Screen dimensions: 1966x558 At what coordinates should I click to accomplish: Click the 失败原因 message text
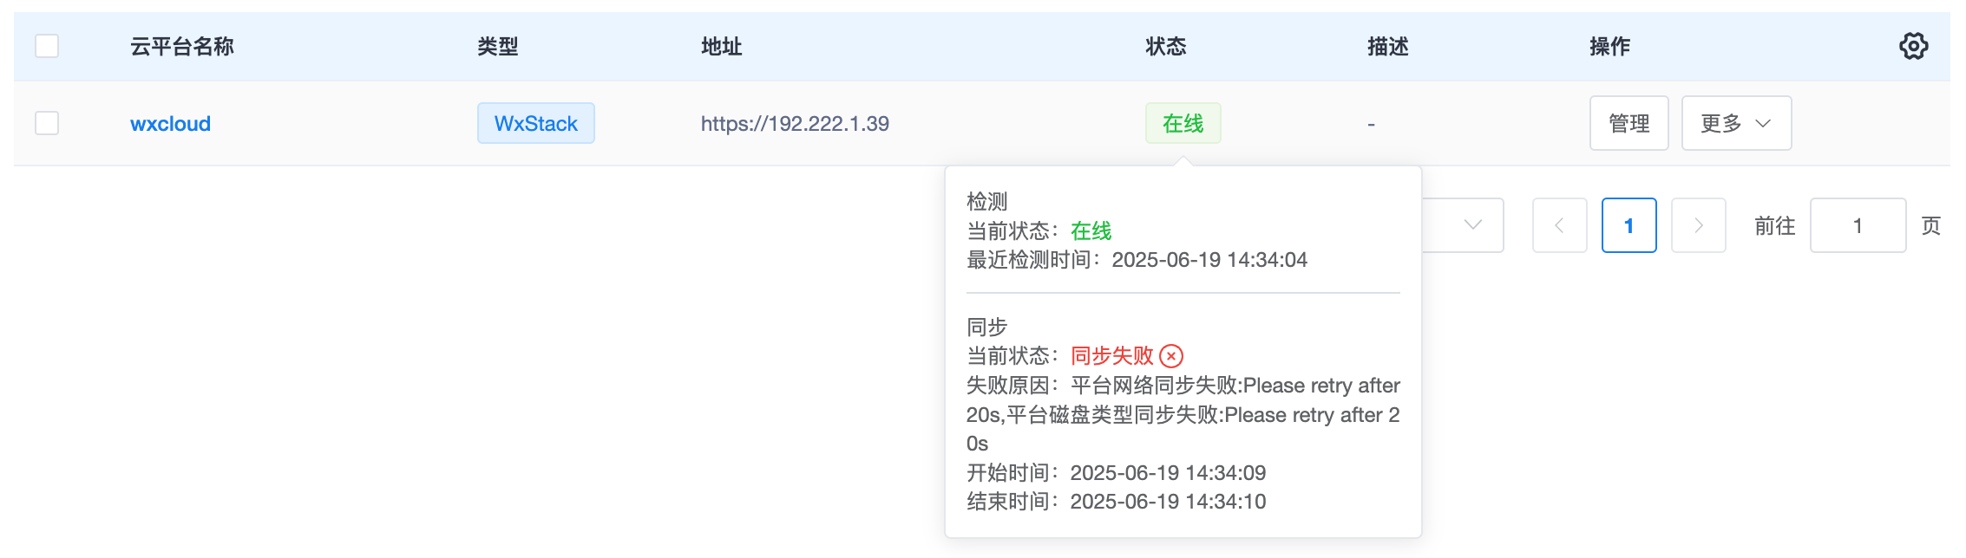(1183, 414)
